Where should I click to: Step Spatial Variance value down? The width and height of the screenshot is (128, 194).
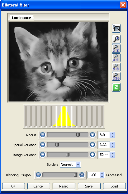pyautogui.click(x=113, y=146)
